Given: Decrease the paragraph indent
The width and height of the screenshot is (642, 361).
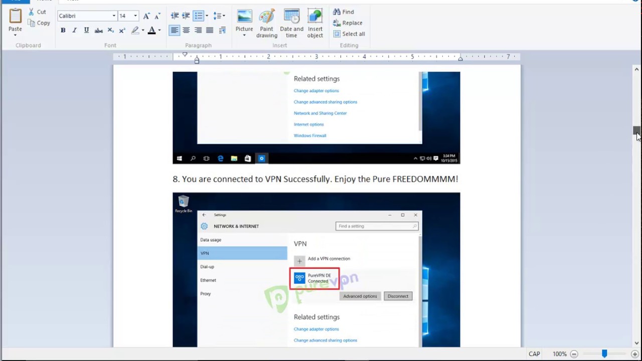Looking at the screenshot, I should click(175, 16).
